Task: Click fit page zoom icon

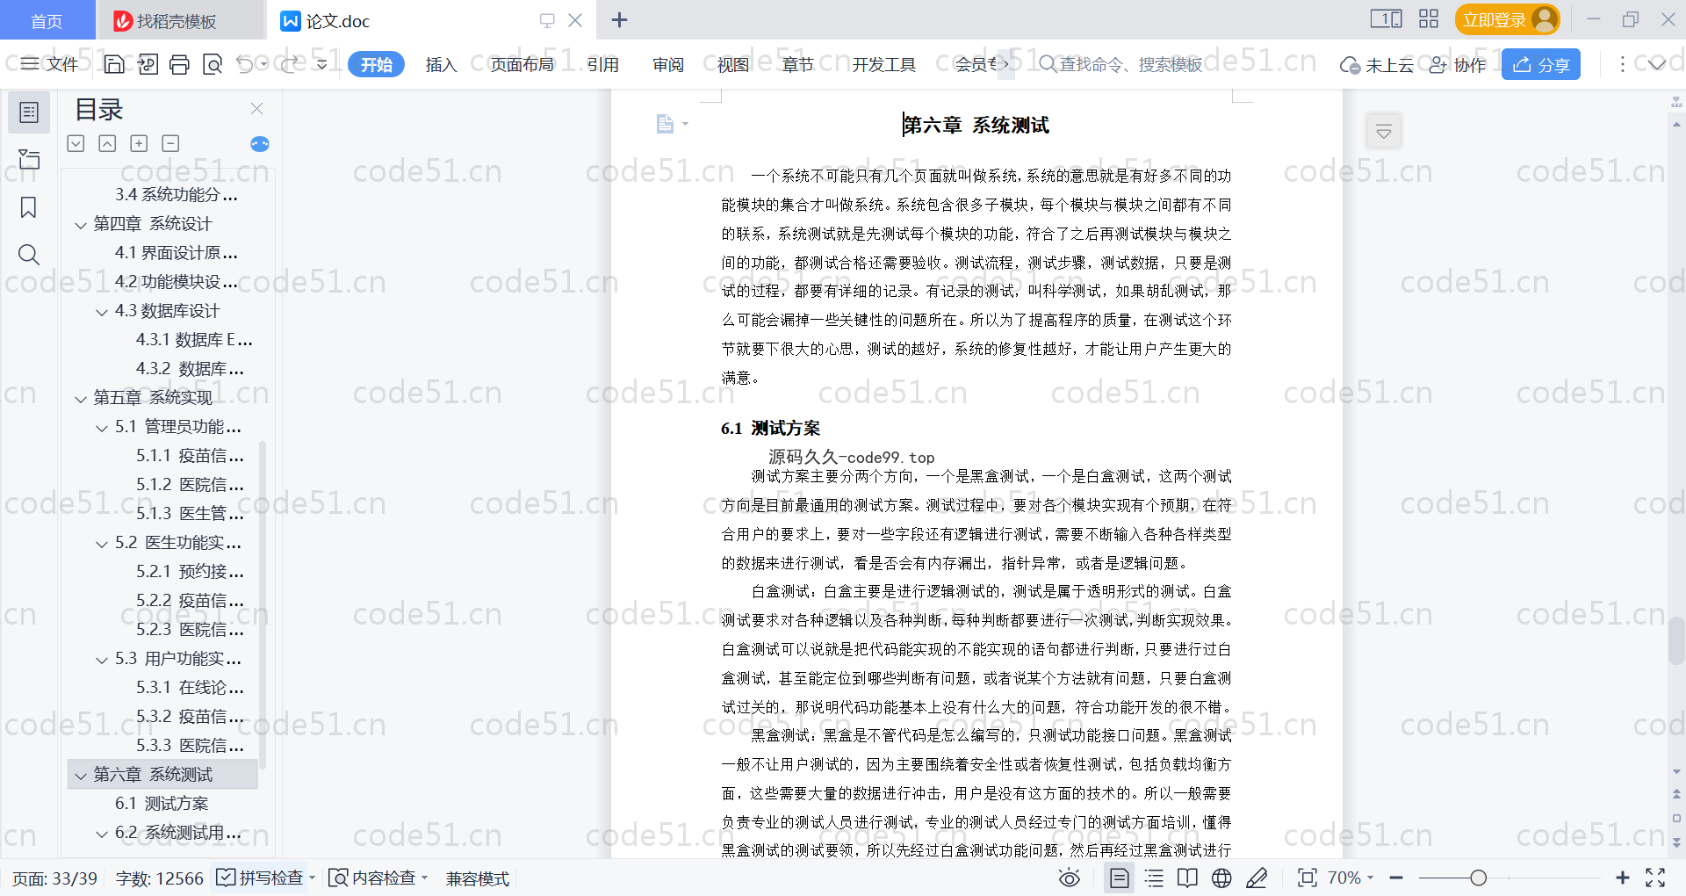Action: 1308,878
